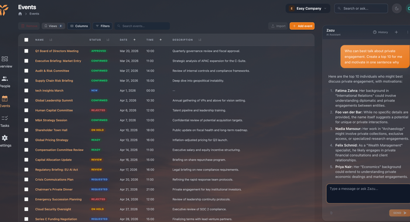This screenshot has width=410, height=222.
Task: Open Chairman's Private Dinner event
Action: [54, 189]
